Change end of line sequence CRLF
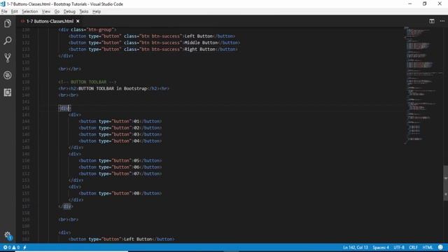The width and height of the screenshot is (448, 252). tap(413, 247)
